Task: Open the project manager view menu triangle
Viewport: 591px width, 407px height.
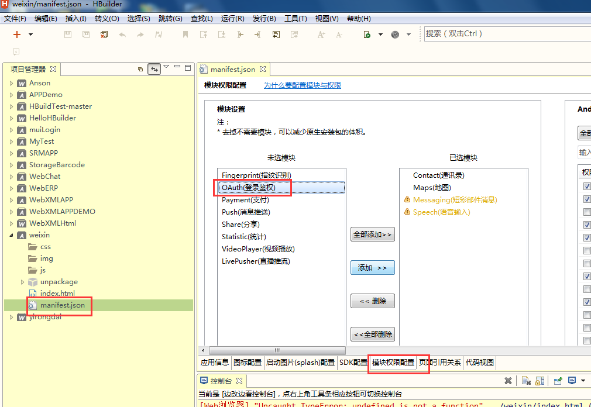Action: 166,67
